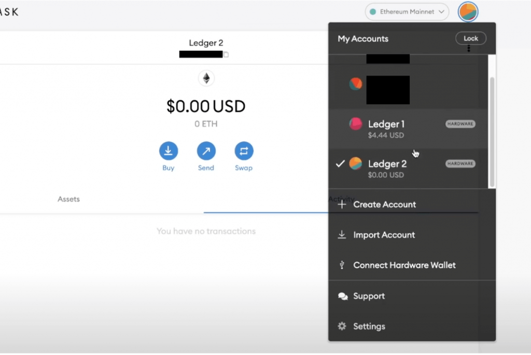
Task: Click the Send label
Action: point(206,168)
